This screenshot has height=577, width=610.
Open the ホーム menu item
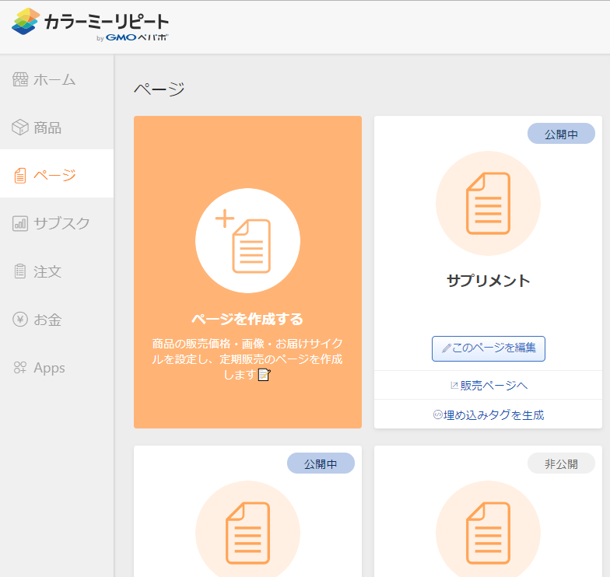tap(57, 79)
